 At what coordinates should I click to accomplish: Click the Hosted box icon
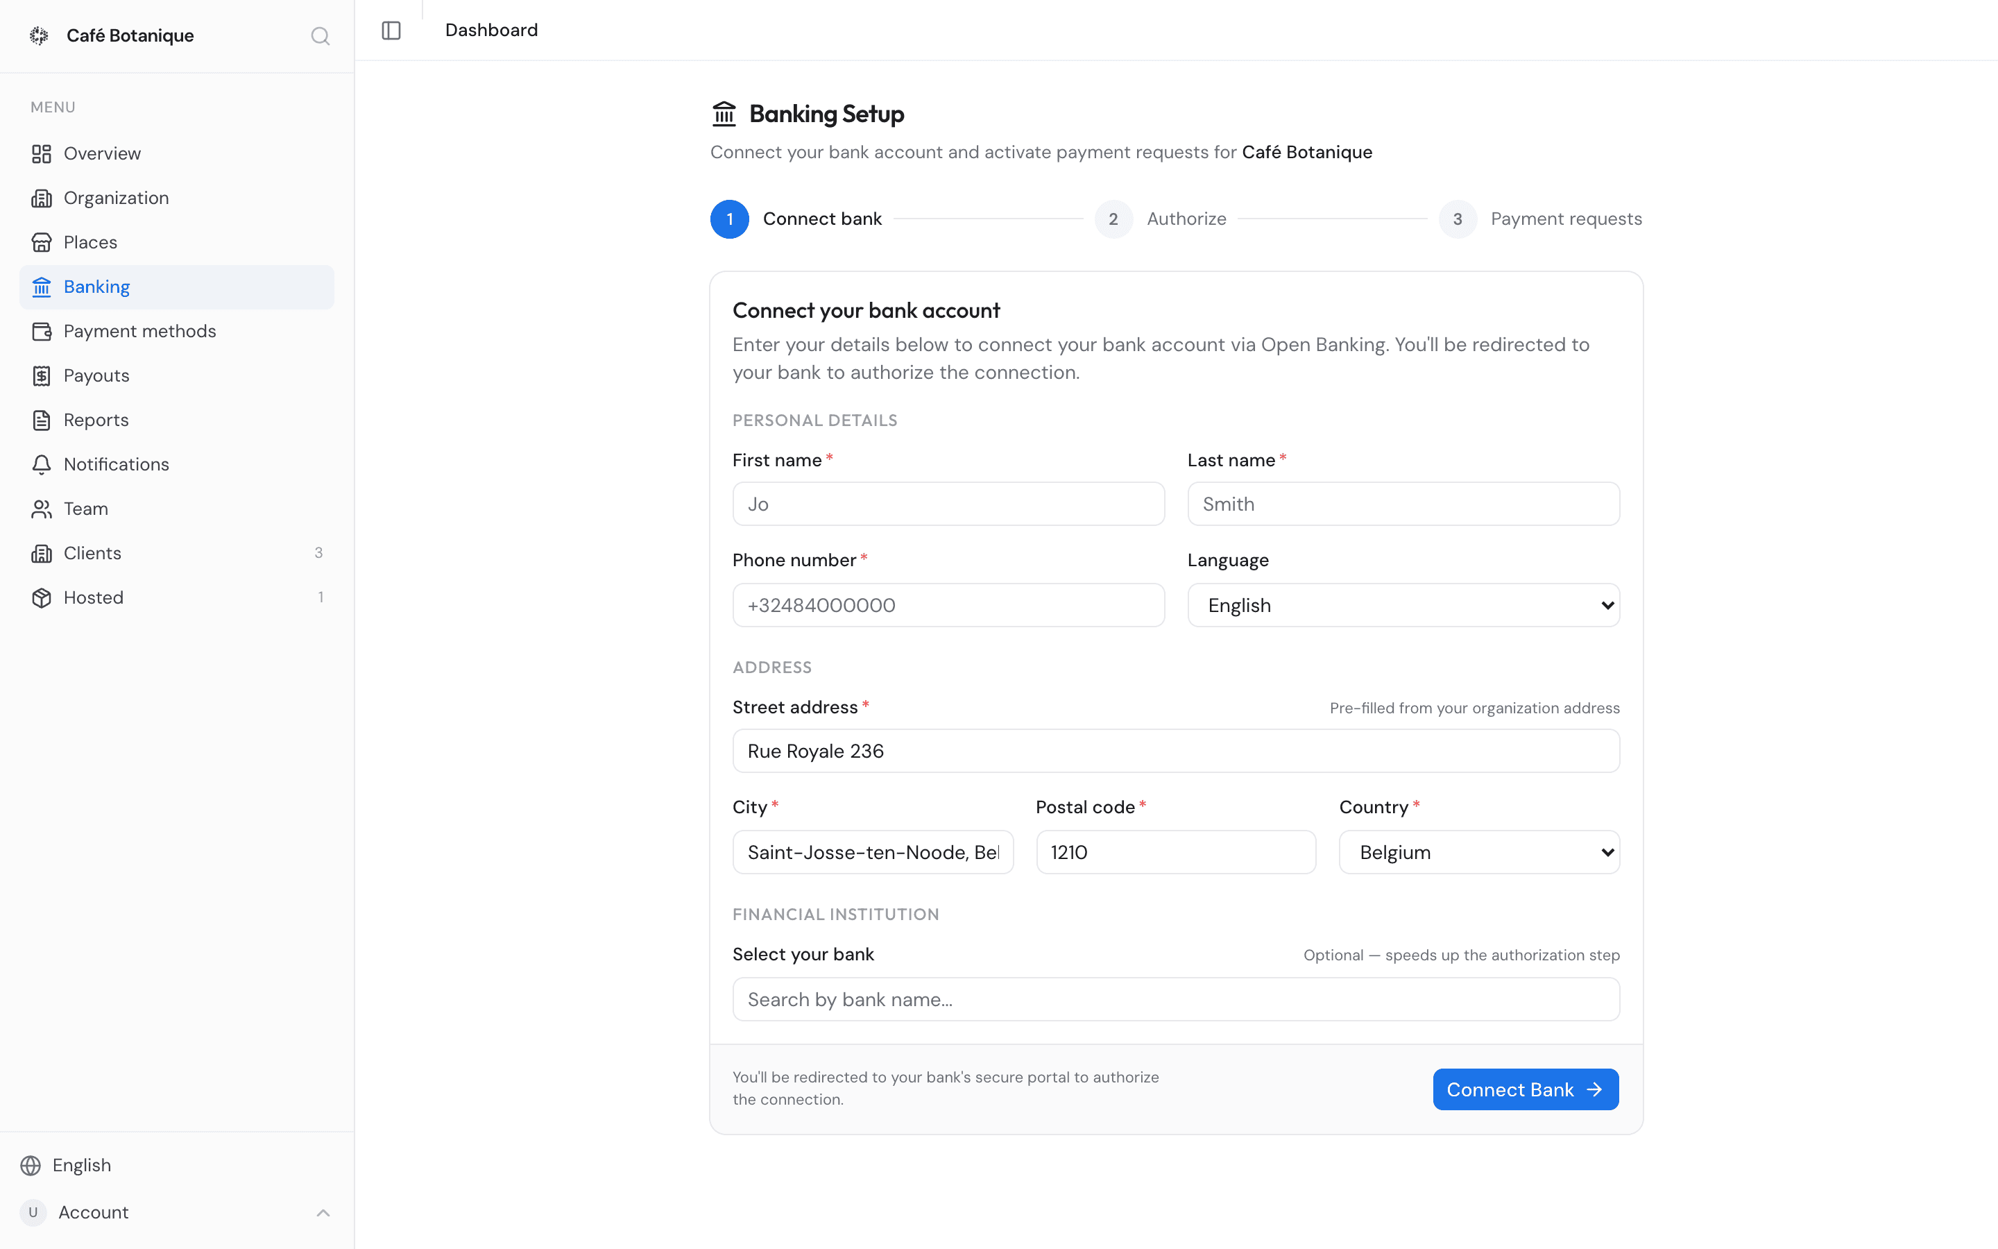tap(42, 598)
